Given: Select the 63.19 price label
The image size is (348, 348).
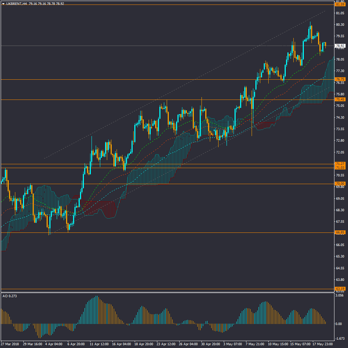Looking at the screenshot, I should pos(340,289).
